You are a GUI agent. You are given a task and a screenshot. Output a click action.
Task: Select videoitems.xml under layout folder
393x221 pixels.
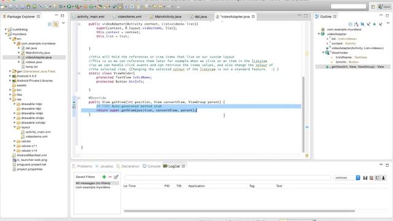(36, 136)
